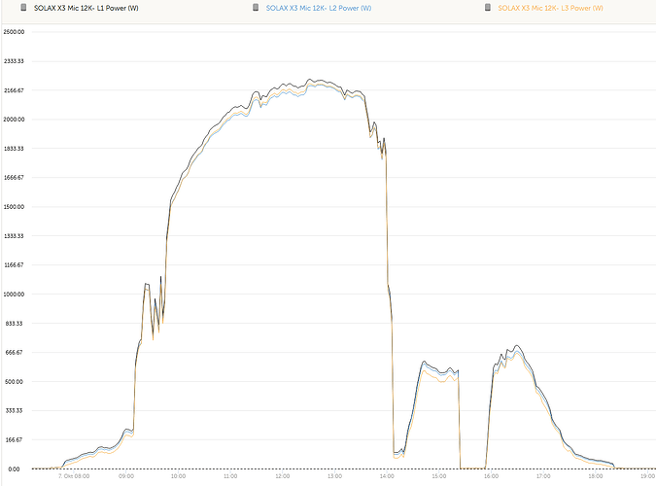Viewport: 656px width, 486px height.
Task: Click the 13:00 time axis label
Action: [334, 476]
